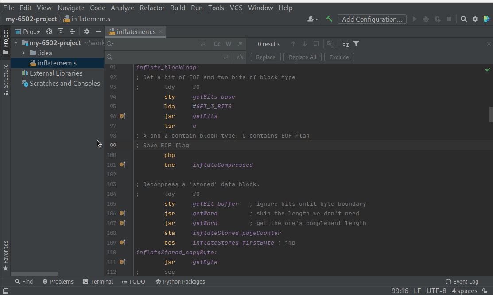
Task: Switch to the Terminal tool window tab
Action: (x=97, y=281)
